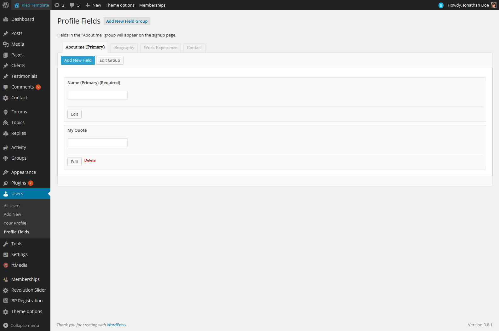This screenshot has height=331, width=499.
Task: Delete the My Quote field
Action: coord(90,160)
